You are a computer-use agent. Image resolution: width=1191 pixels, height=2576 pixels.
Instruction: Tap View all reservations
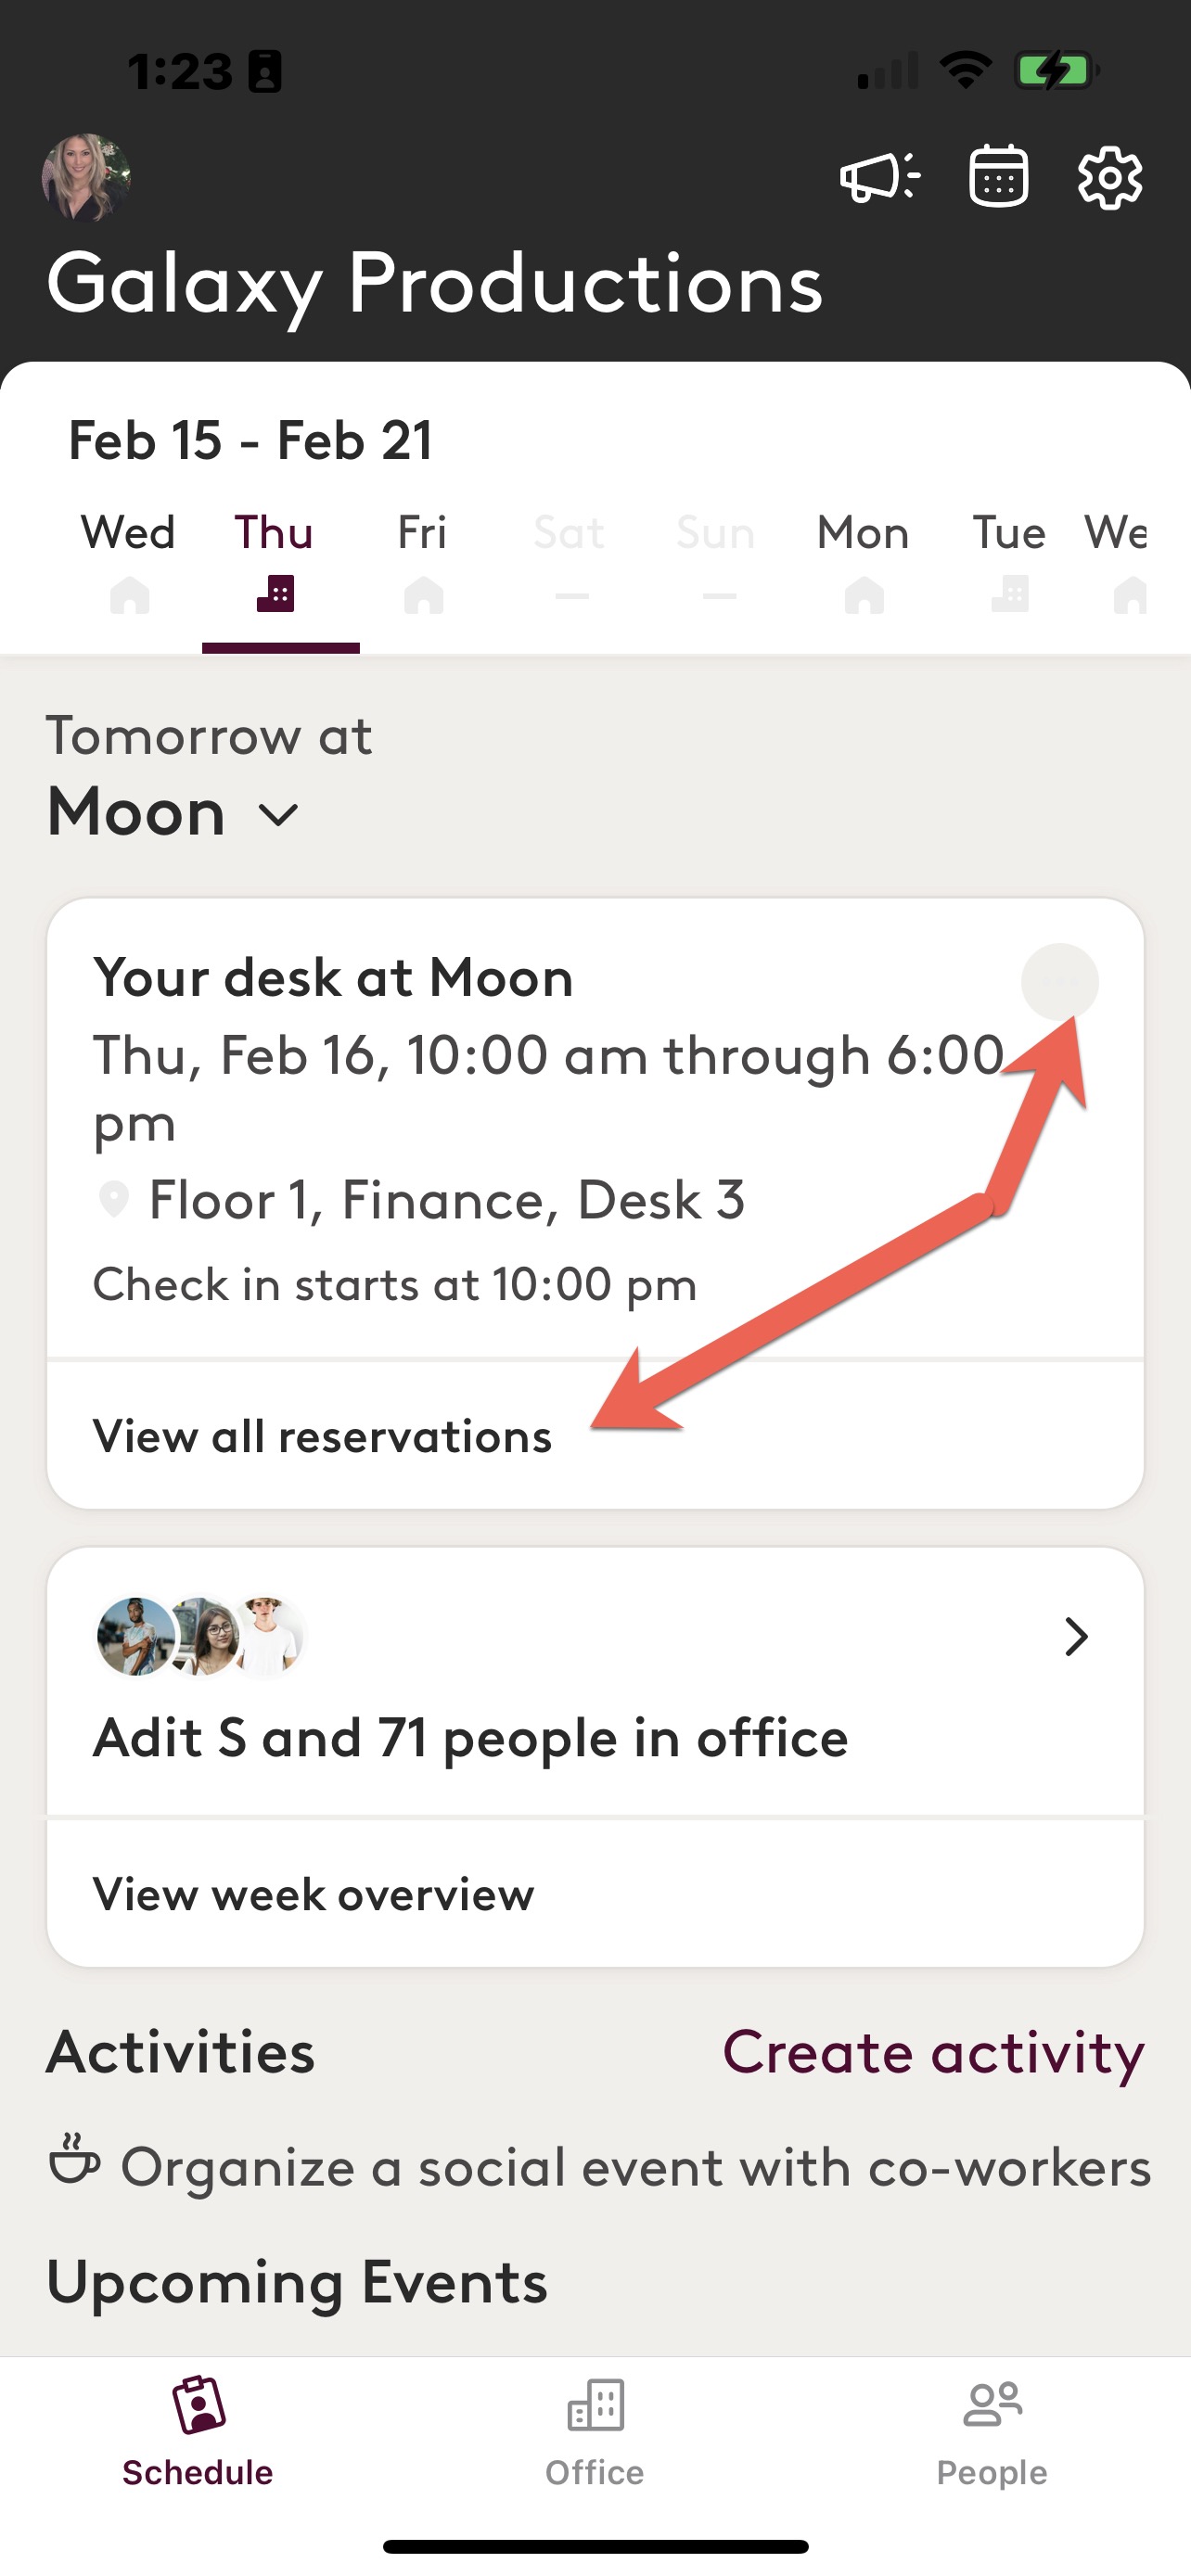322,1436
